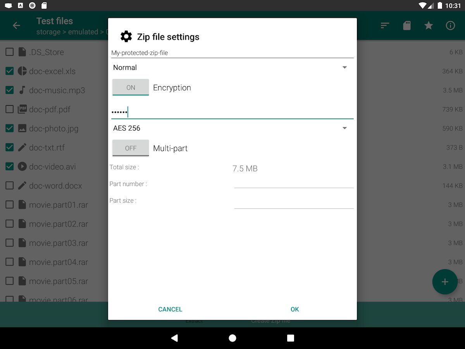Click the PDF icon of doc-pdf.pdf

pos(22,109)
